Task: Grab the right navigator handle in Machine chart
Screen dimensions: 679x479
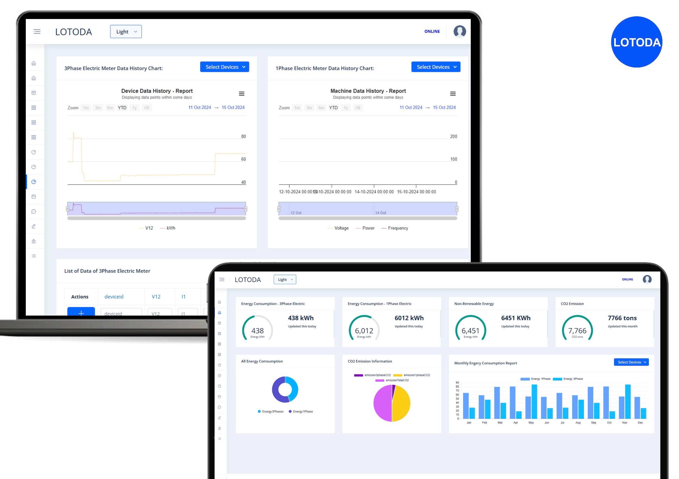Action: click(457, 209)
